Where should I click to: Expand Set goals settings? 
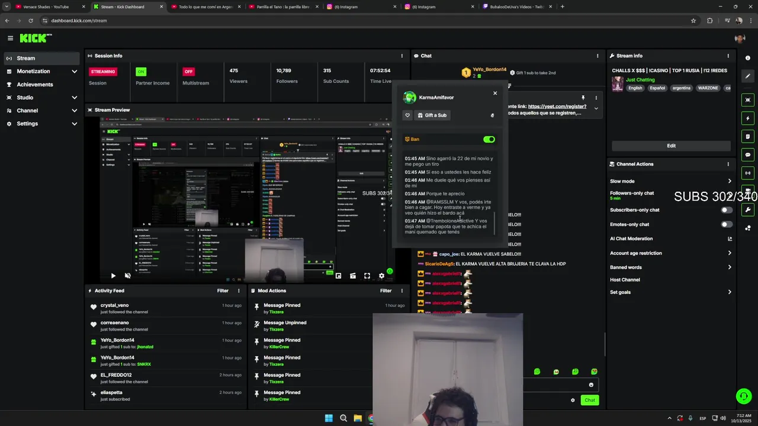(671, 292)
